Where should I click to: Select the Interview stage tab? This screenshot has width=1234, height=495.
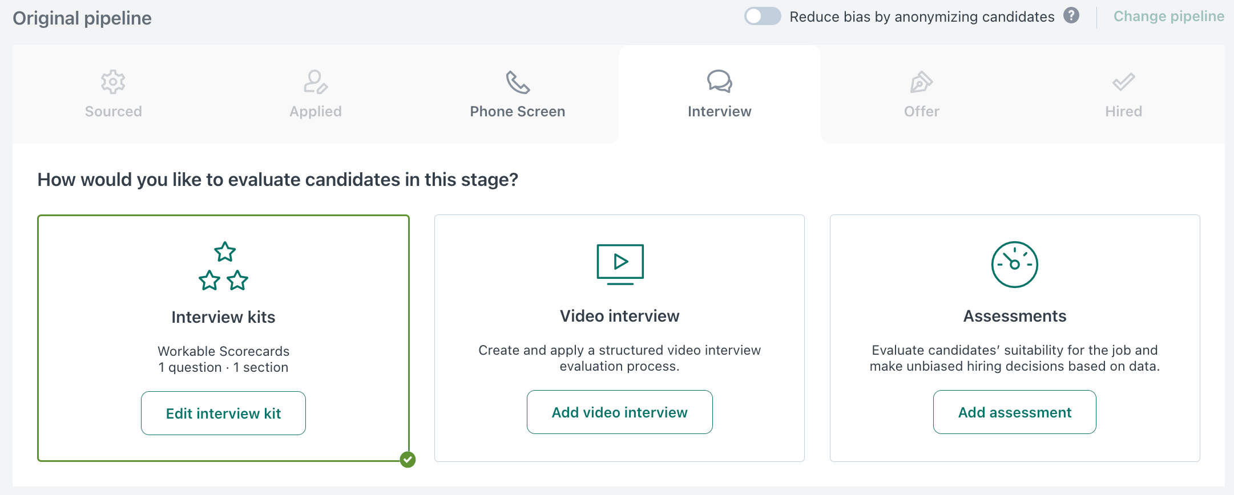(720, 94)
